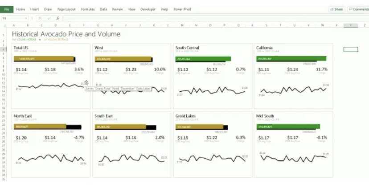The height and width of the screenshot is (188, 369).
Task: Expand the Name Box dropdown arrow
Action: pyautogui.click(x=26, y=18)
